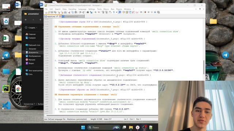Viewport: 234px width, 131px height.
Task: Click the Save All toolbar icon
Action: click(55, 12)
